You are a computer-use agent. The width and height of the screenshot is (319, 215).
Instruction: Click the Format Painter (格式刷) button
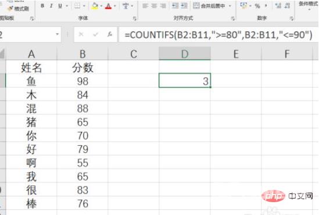coord(18,8)
